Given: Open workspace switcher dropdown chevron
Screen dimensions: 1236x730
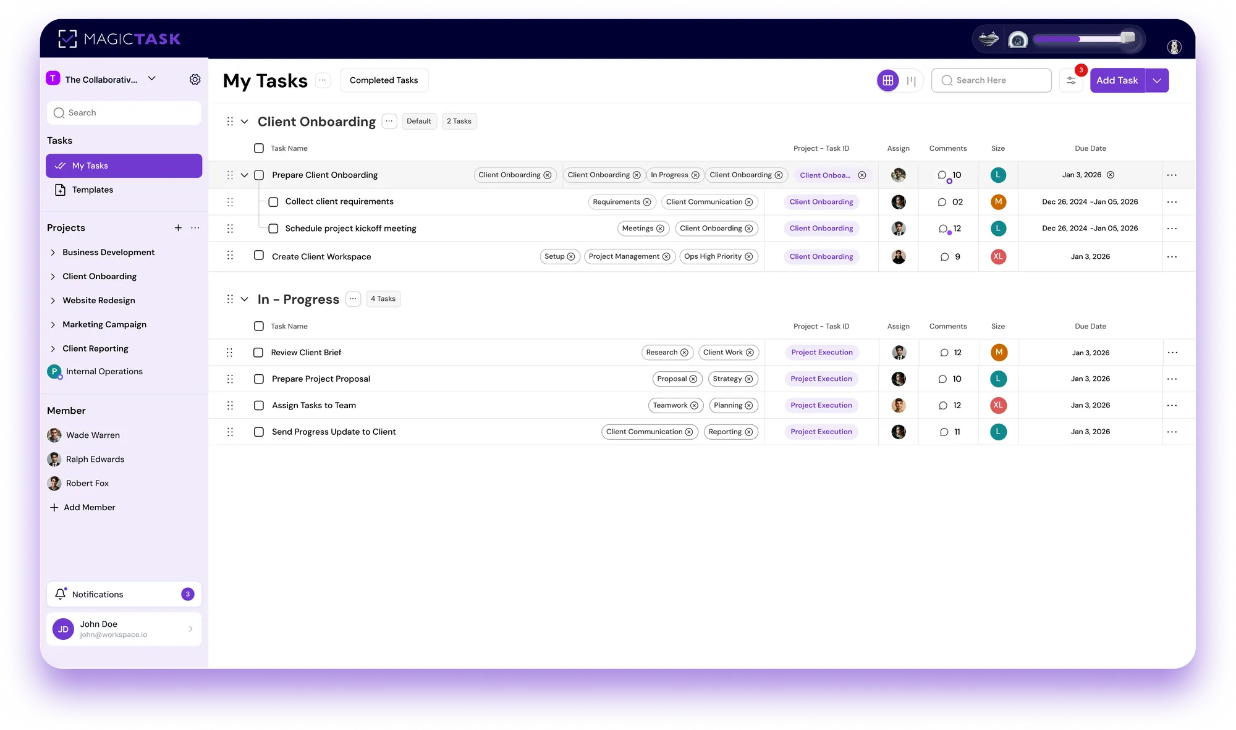Looking at the screenshot, I should 152,78.
